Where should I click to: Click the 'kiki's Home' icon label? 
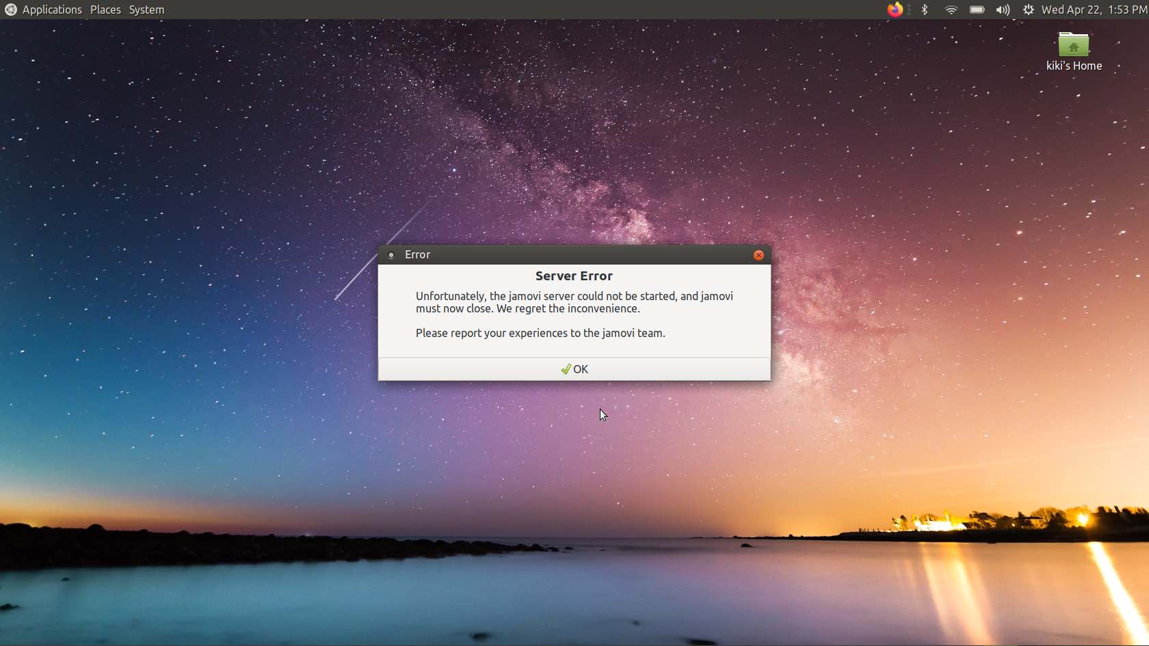1074,66
